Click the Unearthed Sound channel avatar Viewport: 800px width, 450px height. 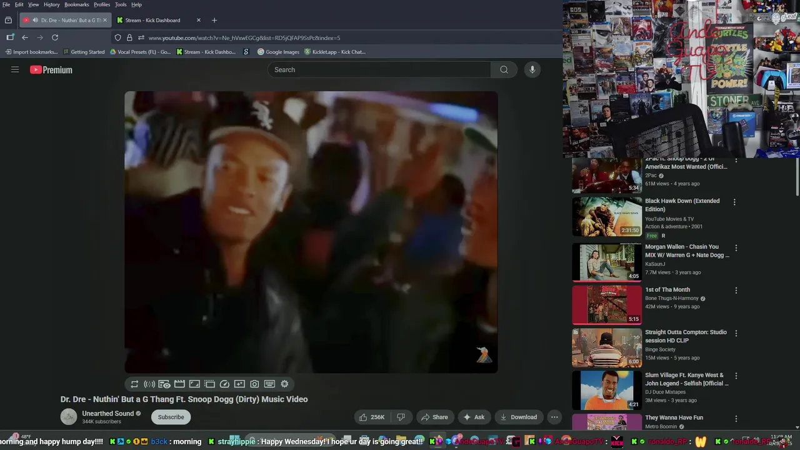tap(69, 417)
